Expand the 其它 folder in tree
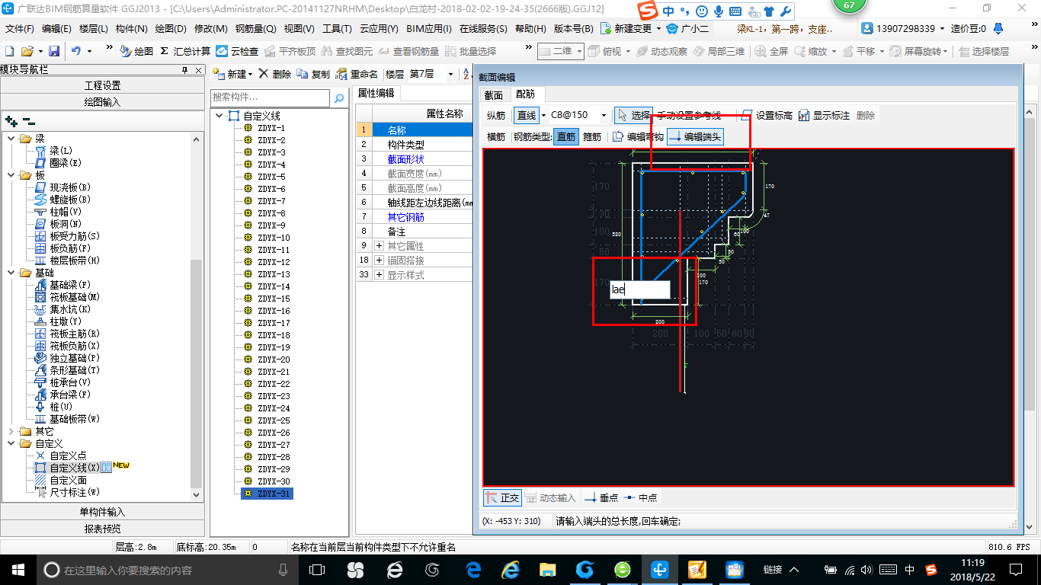The image size is (1041, 585). click(x=11, y=431)
